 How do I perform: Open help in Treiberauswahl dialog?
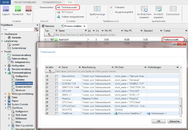pyautogui.click(x=175, y=44)
